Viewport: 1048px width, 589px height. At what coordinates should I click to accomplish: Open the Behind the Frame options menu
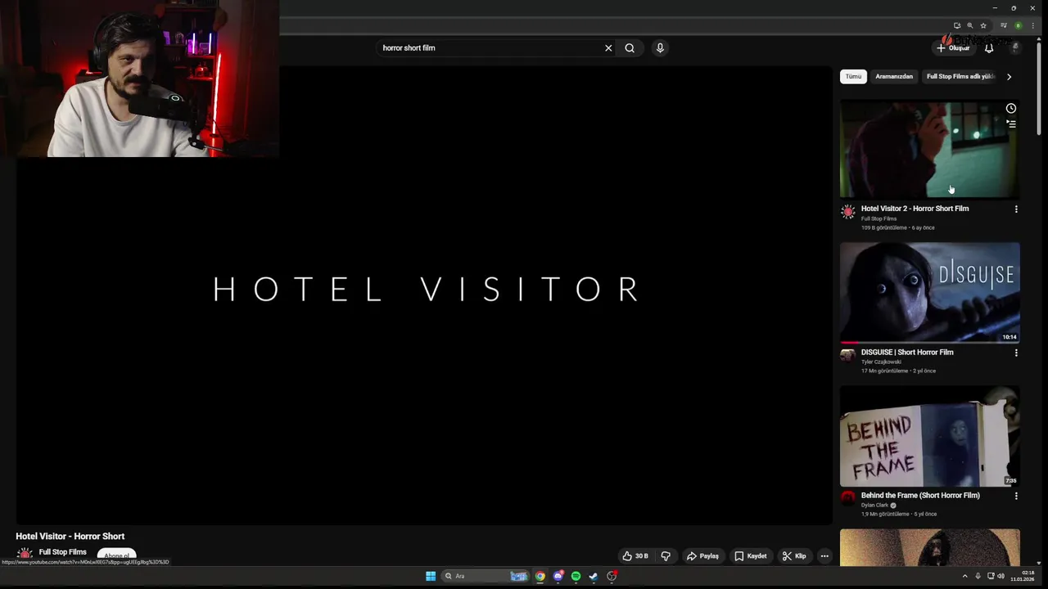(x=1016, y=496)
